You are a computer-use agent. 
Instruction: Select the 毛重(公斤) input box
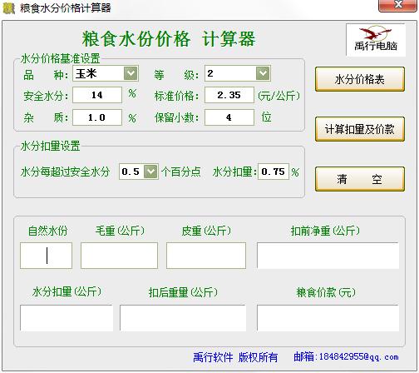pyautogui.click(x=119, y=256)
